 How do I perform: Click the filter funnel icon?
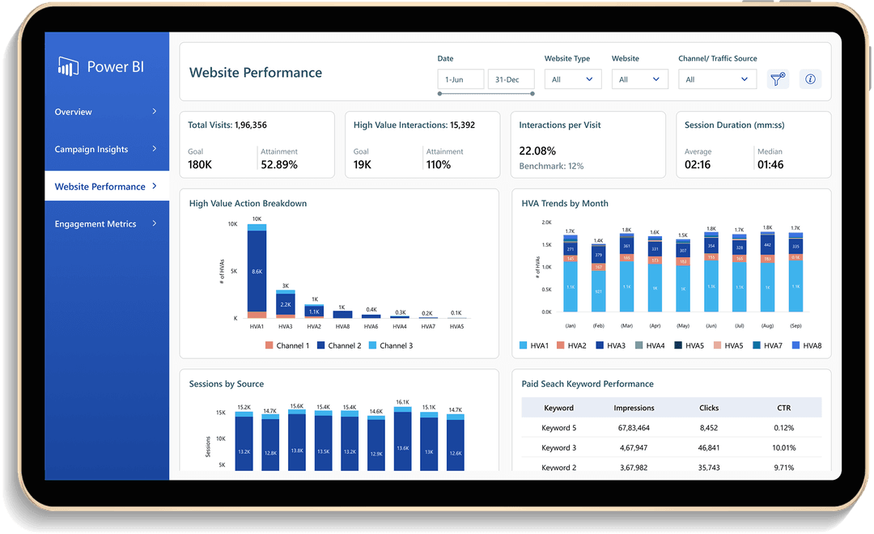pyautogui.click(x=778, y=79)
